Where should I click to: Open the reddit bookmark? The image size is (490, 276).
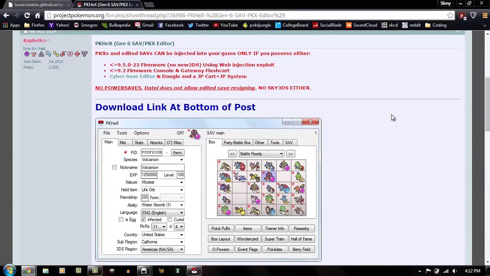coord(411,25)
